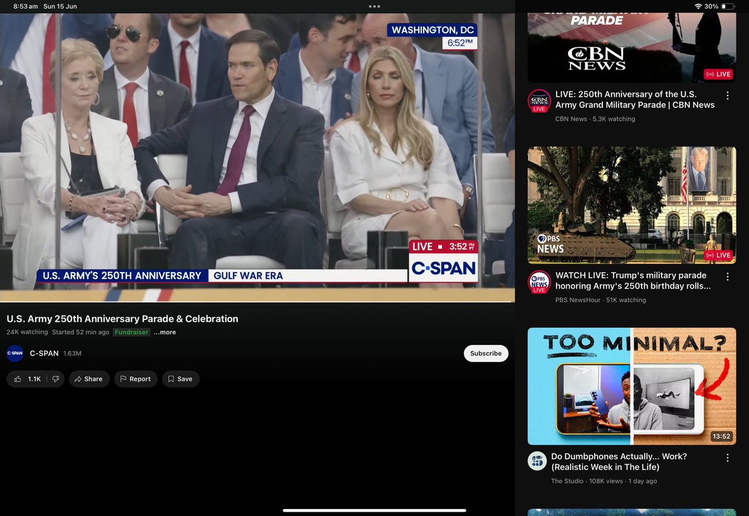This screenshot has height=516, width=749.
Task: Open The Studio channel avatar
Action: [537, 461]
